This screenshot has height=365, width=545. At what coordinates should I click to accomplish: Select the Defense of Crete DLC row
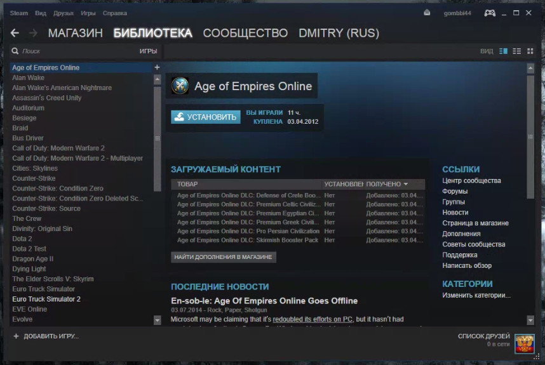298,196
